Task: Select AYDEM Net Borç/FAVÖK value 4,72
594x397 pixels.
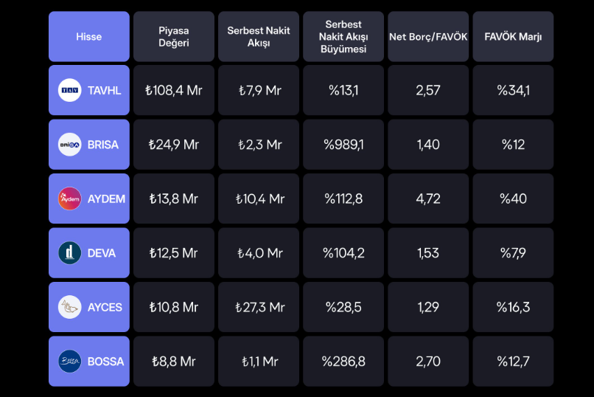Action: pos(428,198)
